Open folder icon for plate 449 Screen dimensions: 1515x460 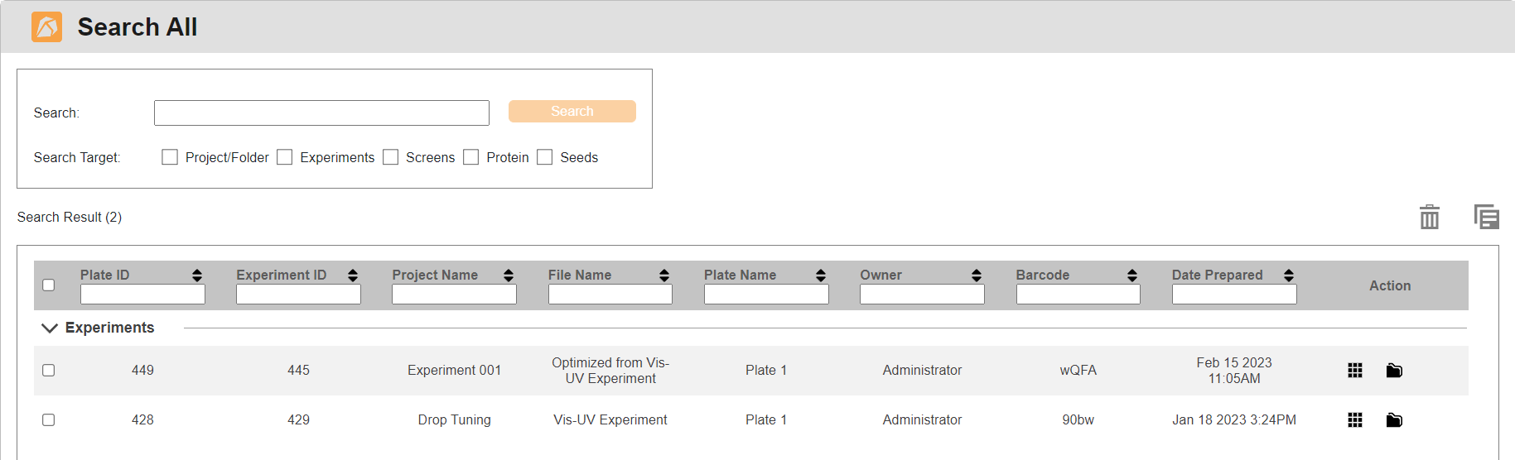[1394, 371]
